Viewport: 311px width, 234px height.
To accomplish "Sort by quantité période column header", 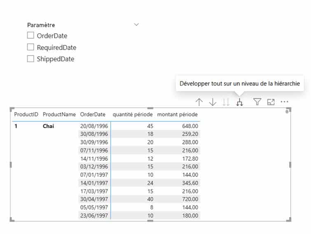I will (133, 114).
